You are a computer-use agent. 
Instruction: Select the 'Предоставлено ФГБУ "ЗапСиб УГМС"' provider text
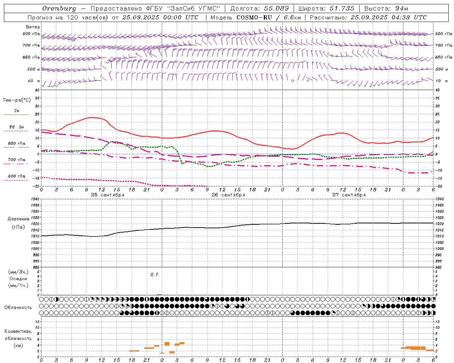tap(156, 9)
